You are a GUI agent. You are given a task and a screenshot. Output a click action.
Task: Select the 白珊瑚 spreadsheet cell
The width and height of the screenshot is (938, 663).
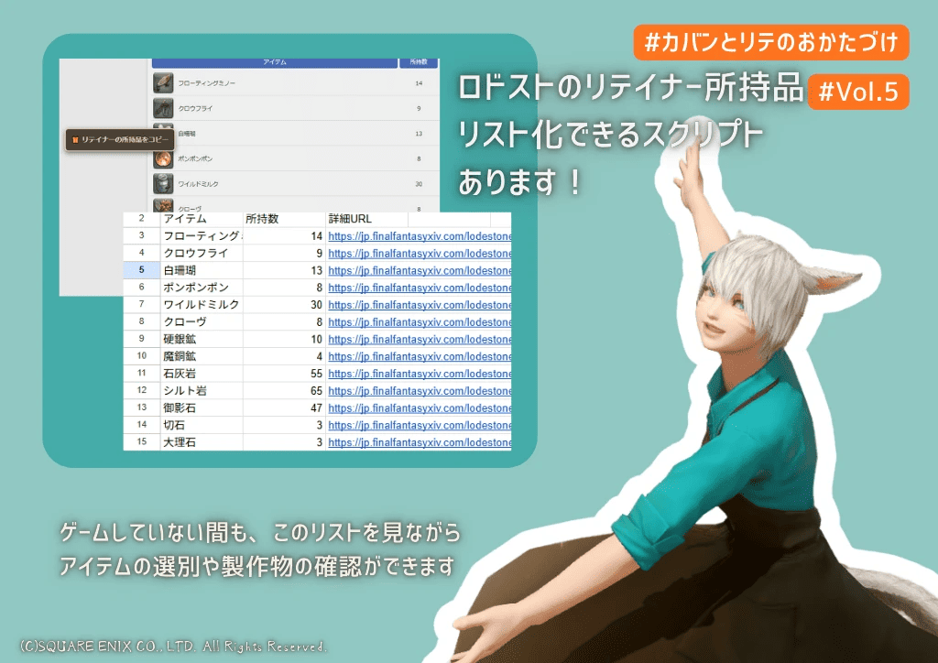pos(202,270)
